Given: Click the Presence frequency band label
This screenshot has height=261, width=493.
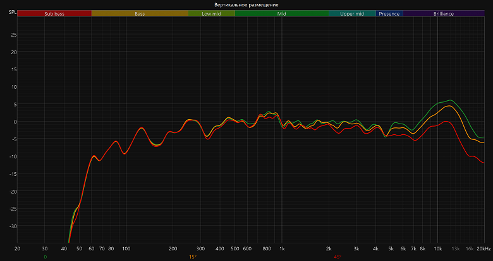Looking at the screenshot, I should [x=389, y=13].
